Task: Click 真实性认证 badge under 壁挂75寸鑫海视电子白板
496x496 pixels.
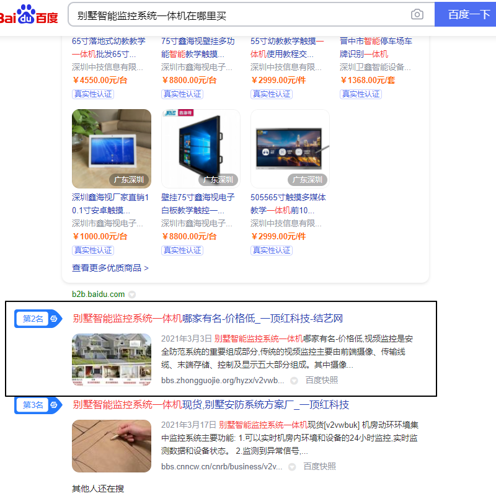Action: click(182, 250)
